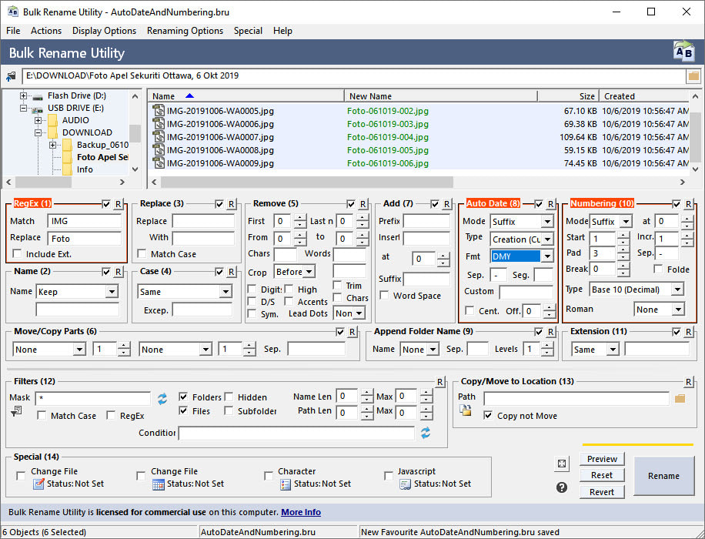Select the Backup_0610 folder in tree
Screen dimensions: 705x539
pyautogui.click(x=102, y=145)
